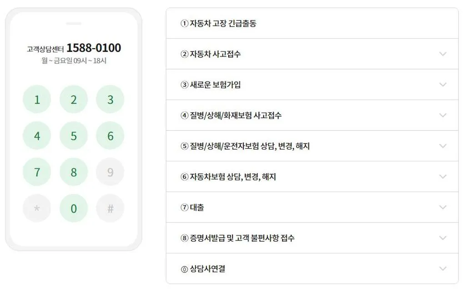Open the ⑤ 질병/상해/운전자보험 dropdown arrow
The height and width of the screenshot is (293, 463).
pos(442,146)
